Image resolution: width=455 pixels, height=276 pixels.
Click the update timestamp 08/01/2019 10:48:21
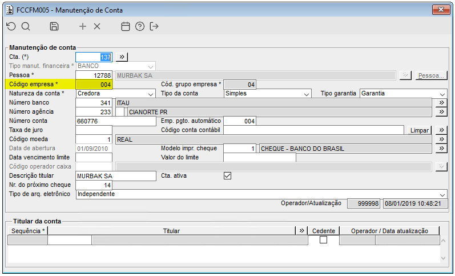(x=415, y=203)
